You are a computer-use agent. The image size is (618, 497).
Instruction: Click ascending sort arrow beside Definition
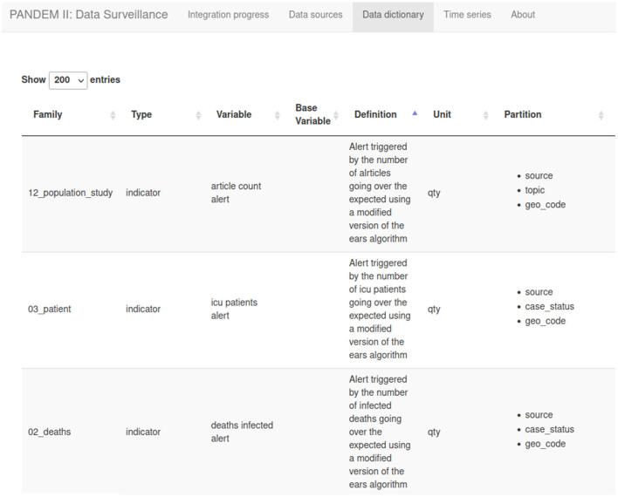[x=415, y=113]
